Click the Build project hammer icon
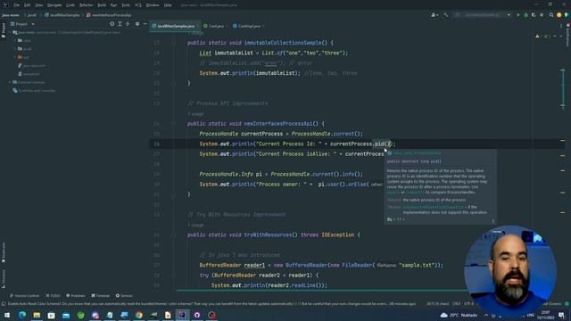 [x=446, y=15]
